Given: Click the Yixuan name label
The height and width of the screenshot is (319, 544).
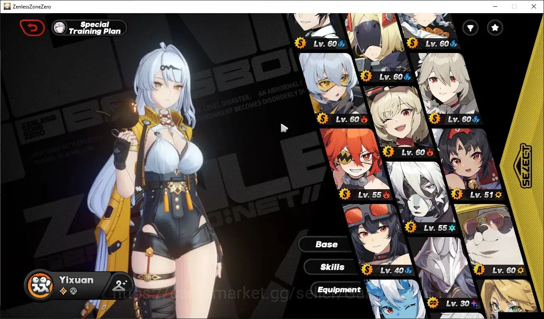Looking at the screenshot, I should pyautogui.click(x=76, y=280).
